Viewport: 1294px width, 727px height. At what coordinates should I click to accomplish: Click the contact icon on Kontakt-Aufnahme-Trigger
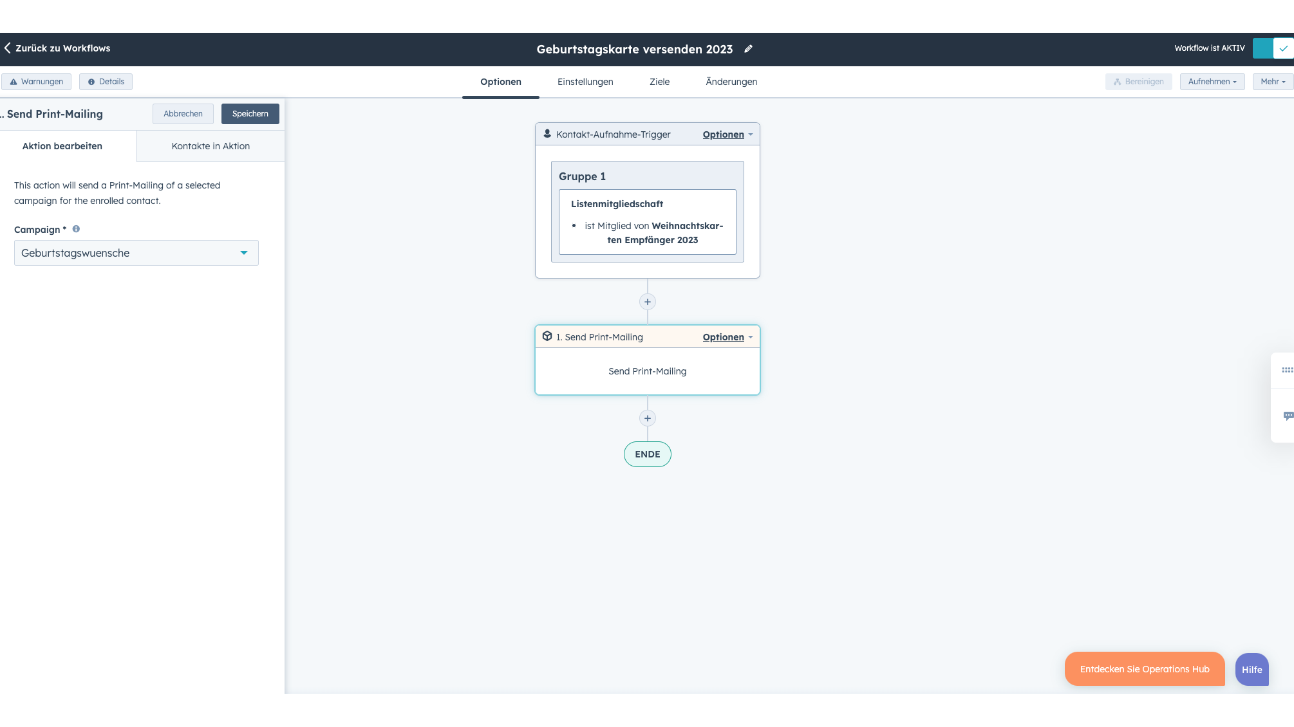547,134
